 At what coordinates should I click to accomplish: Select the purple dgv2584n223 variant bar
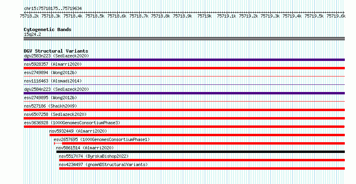(x=184, y=93)
